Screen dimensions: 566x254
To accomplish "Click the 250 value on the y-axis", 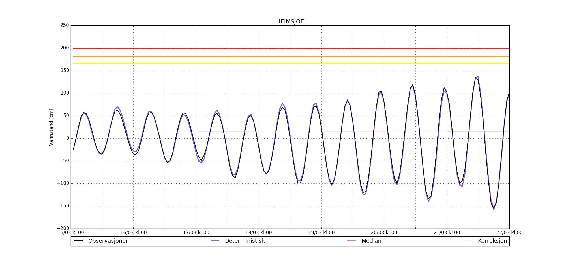I will tap(65, 25).
